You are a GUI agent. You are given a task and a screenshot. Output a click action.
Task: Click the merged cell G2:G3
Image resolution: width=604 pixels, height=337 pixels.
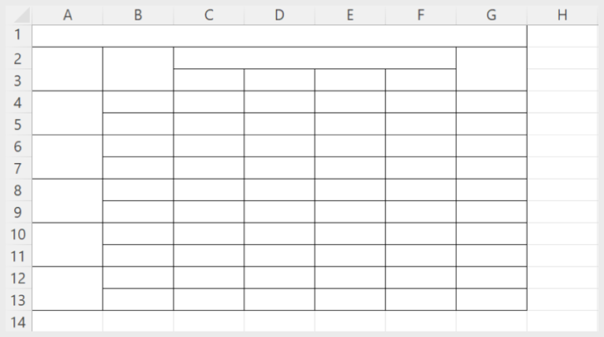coord(492,69)
